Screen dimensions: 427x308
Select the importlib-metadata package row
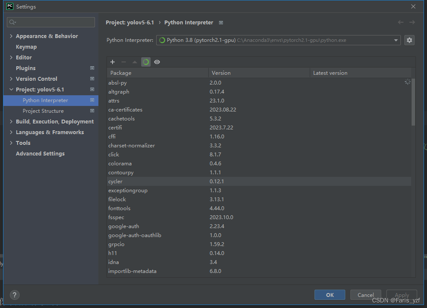click(x=259, y=271)
